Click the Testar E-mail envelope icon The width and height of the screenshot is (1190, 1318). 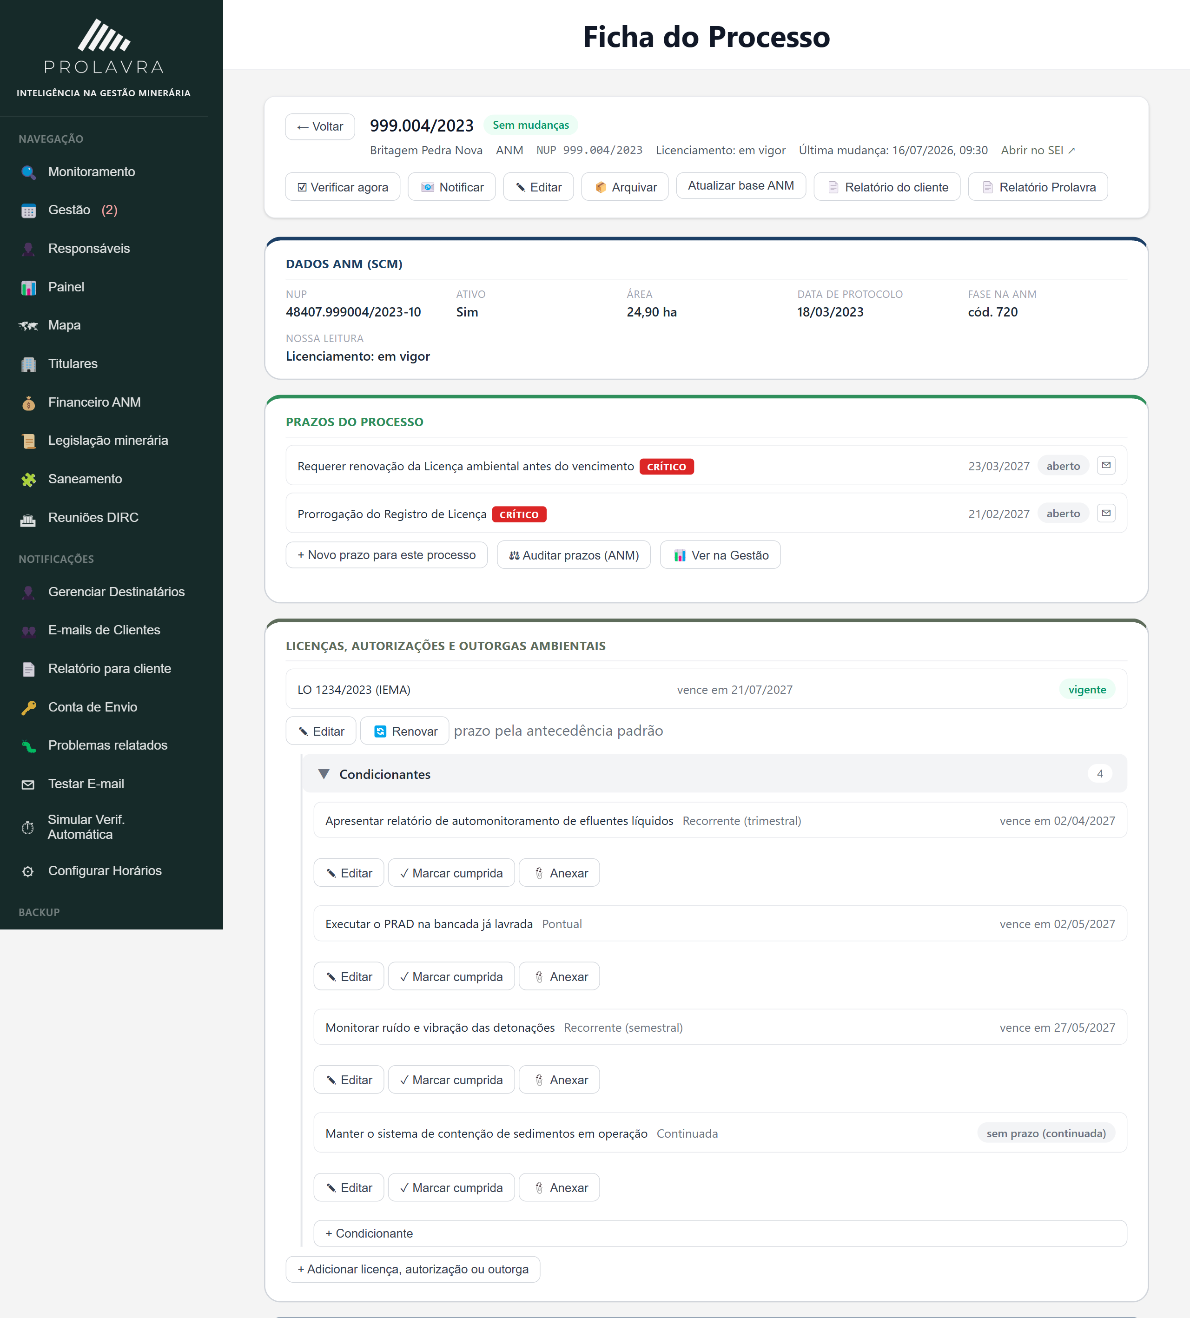[x=28, y=784]
